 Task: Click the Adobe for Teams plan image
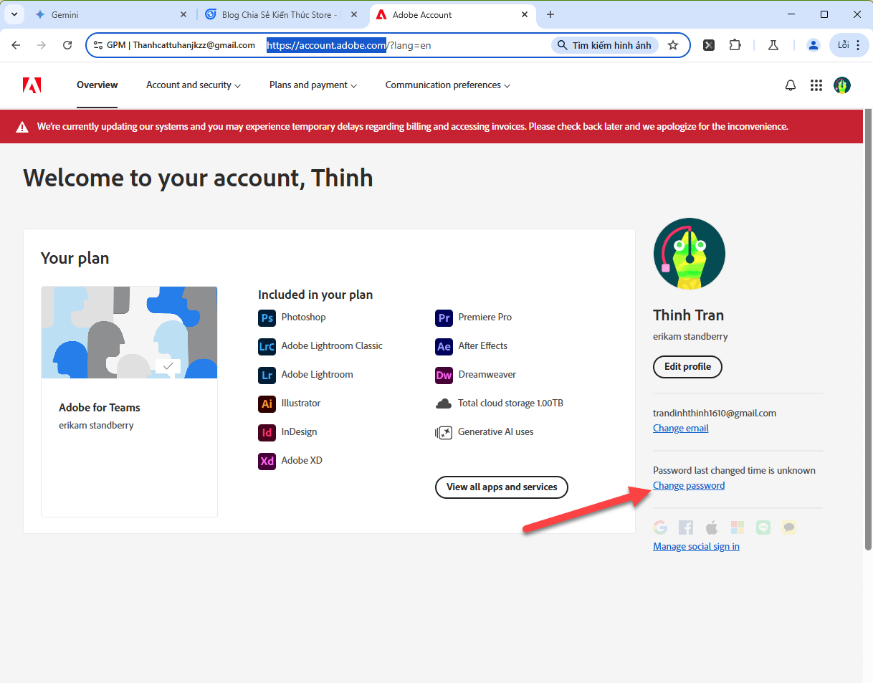129,333
